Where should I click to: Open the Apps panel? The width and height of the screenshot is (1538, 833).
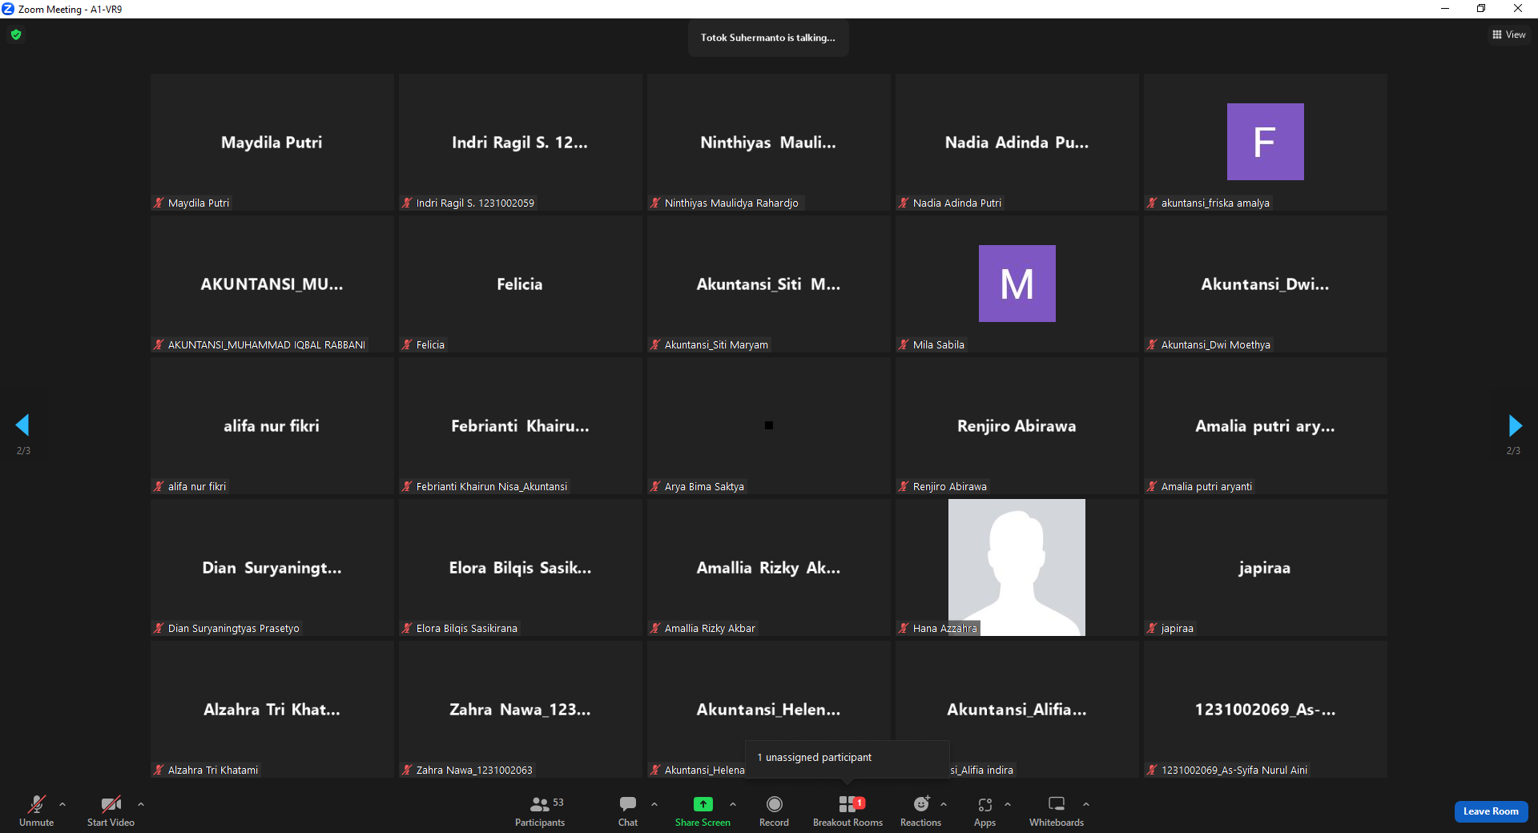(985, 811)
